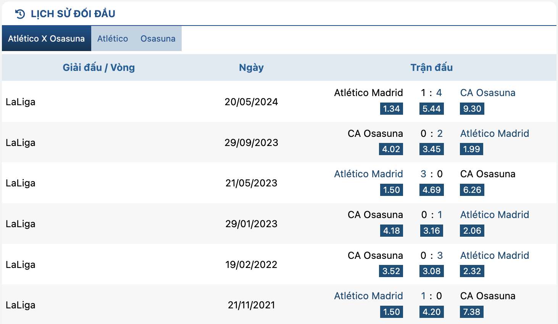
Task: Click the 0 : 3 score
Action: (x=432, y=255)
